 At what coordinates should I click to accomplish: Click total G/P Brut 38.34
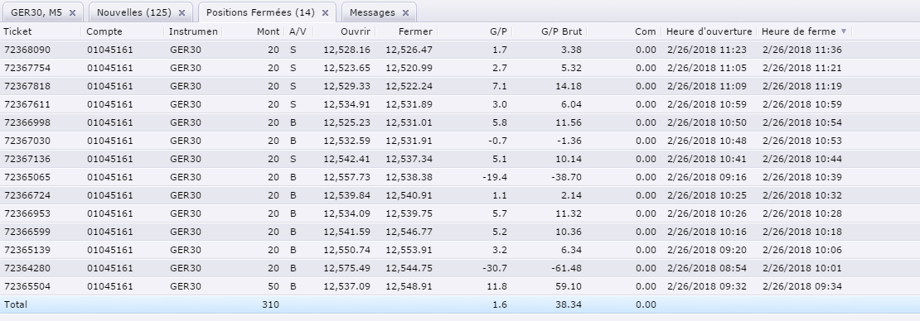coord(568,304)
